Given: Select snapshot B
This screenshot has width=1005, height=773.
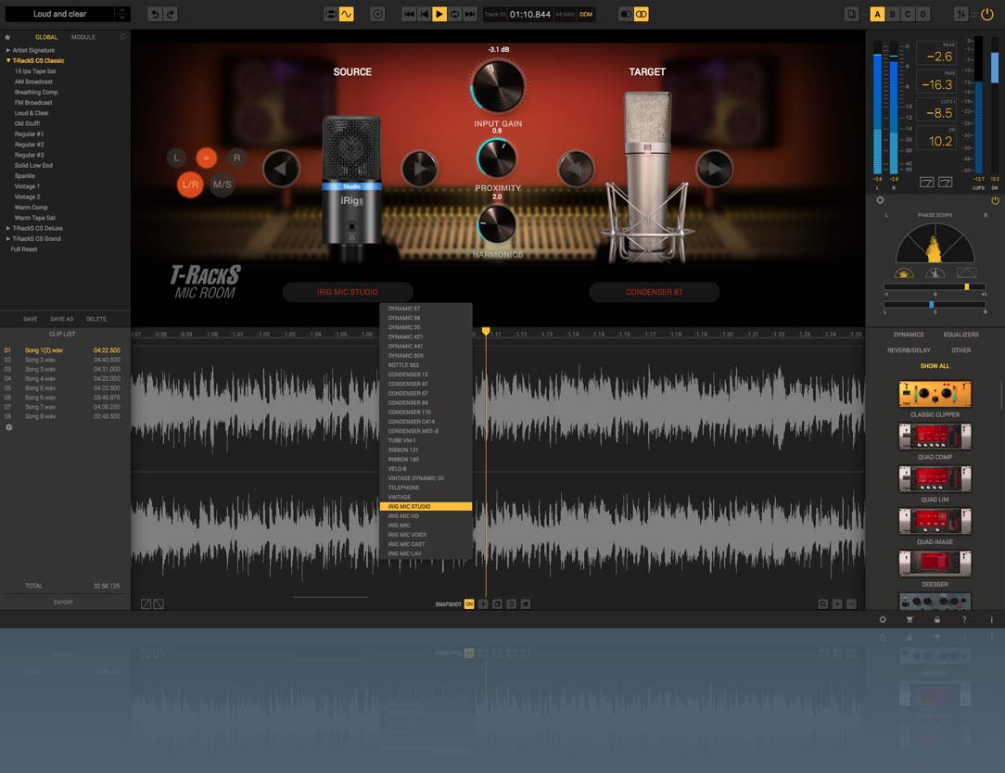Looking at the screenshot, I should [893, 14].
